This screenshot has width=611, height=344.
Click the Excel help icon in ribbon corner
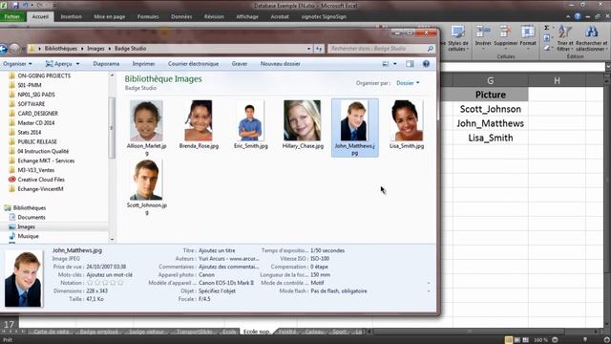(577, 17)
